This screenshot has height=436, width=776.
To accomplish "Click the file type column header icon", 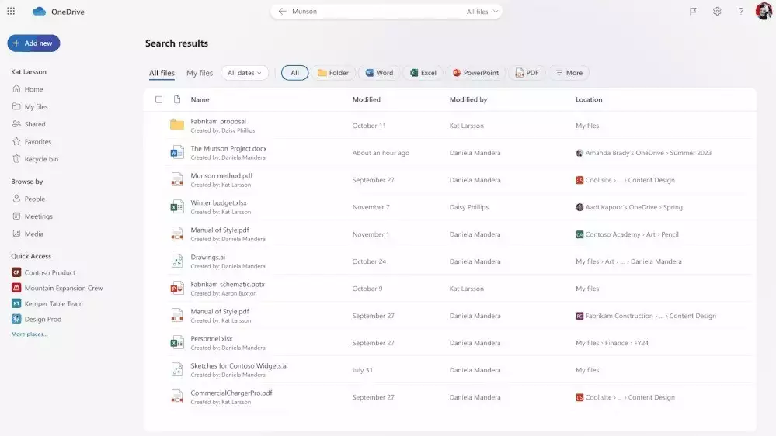I will point(176,99).
